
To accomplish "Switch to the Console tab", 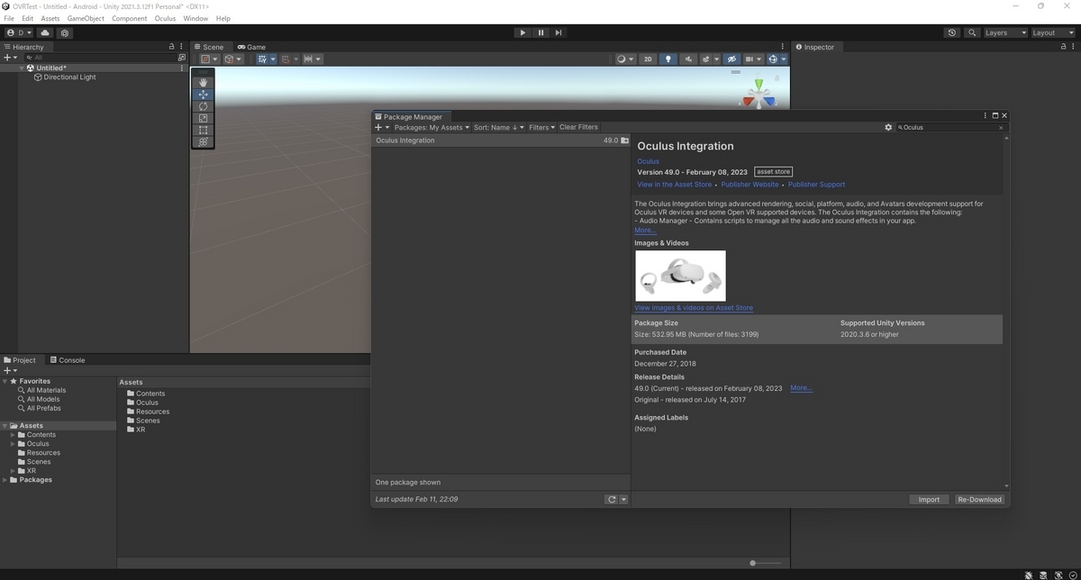I will (68, 360).
